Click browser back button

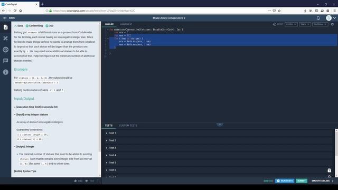tap(4, 11)
